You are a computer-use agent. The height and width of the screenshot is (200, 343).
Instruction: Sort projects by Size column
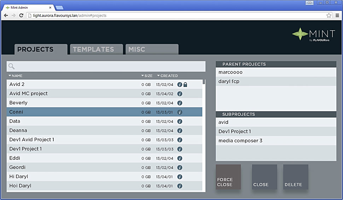(x=147, y=76)
